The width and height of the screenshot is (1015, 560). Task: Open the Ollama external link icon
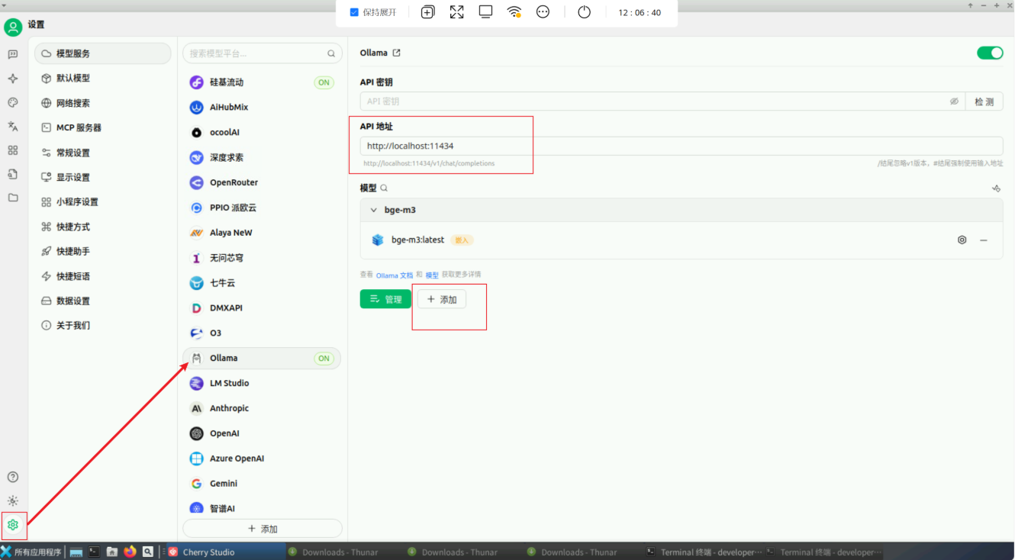tap(396, 53)
